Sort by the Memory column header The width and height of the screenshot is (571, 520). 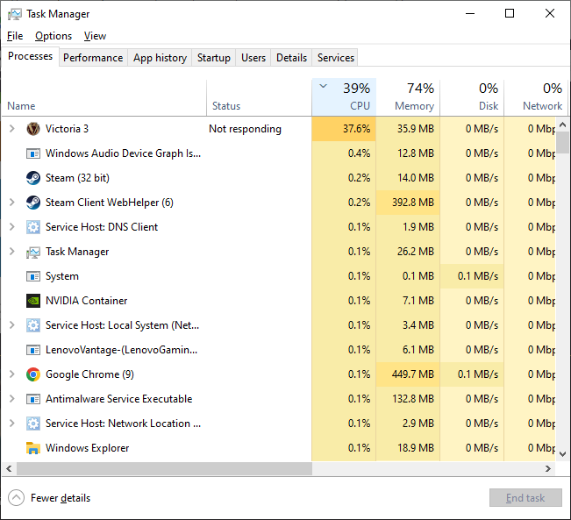click(408, 97)
